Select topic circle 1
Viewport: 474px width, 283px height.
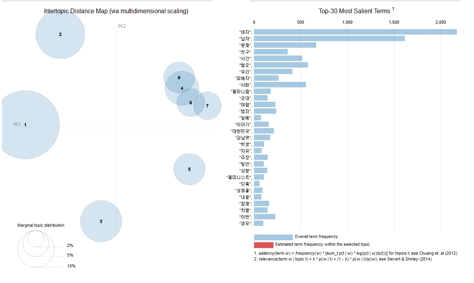pyautogui.click(x=25, y=125)
